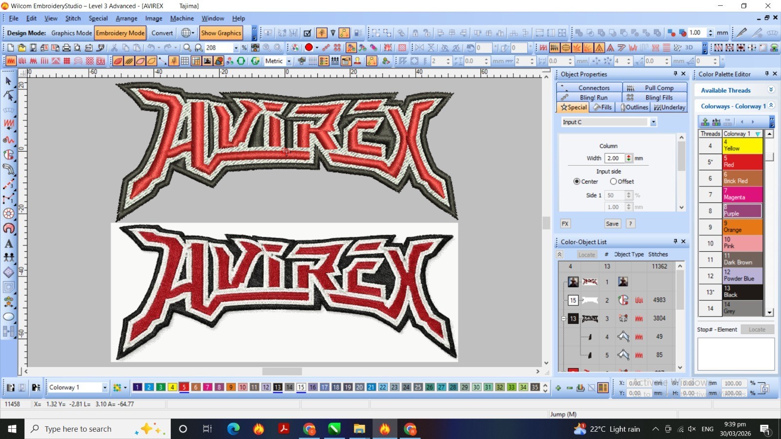Open the Machine menu
The image size is (781, 439).
click(182, 18)
